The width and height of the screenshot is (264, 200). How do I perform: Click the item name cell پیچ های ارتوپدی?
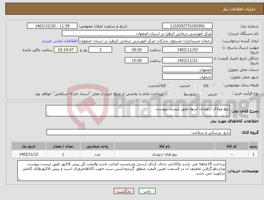[164, 154]
